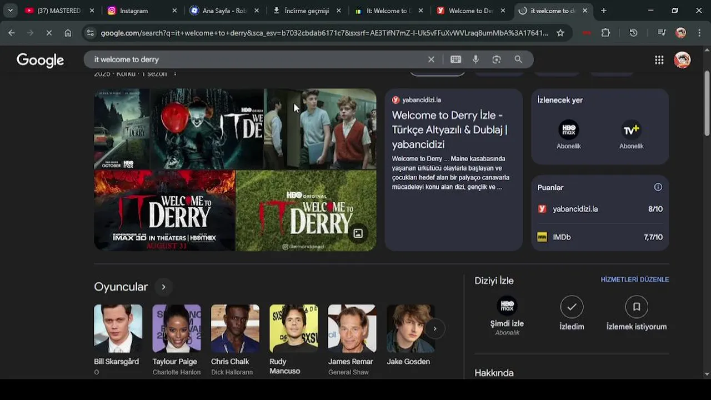Screen dimensions: 711x400
Task: Open the Pennywise red balloon poster
Action: point(207,129)
